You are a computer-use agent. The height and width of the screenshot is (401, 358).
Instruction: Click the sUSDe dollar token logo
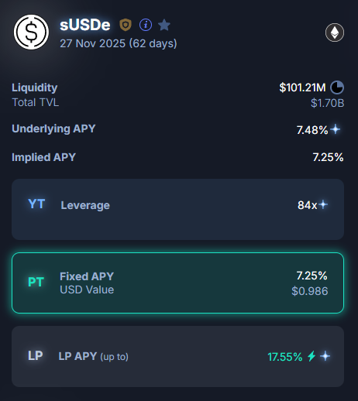31,32
